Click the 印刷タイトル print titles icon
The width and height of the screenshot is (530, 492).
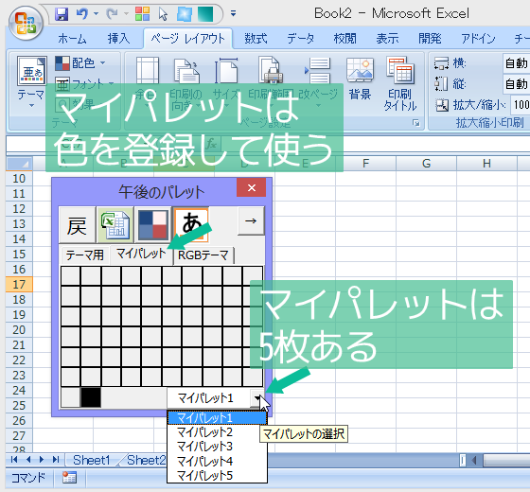(x=400, y=84)
